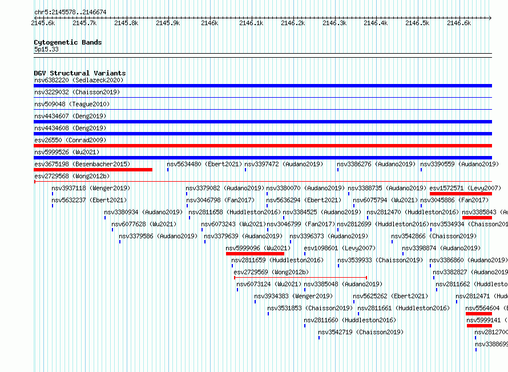Open esv26550 (Conrad2009) variant entry
Image resolution: width=508 pixels, height=372 pixels.
click(x=70, y=140)
